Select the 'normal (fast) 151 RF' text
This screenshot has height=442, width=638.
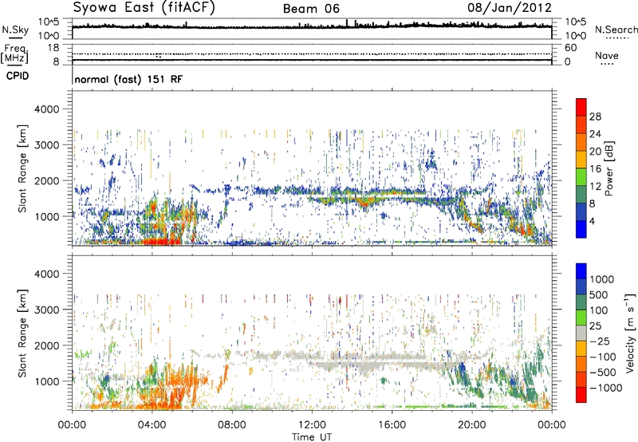tap(128, 79)
